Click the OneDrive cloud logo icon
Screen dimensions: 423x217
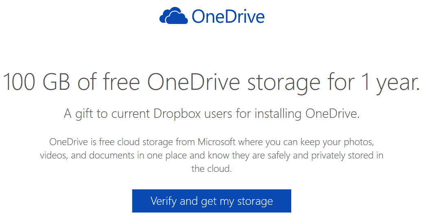[x=173, y=16]
